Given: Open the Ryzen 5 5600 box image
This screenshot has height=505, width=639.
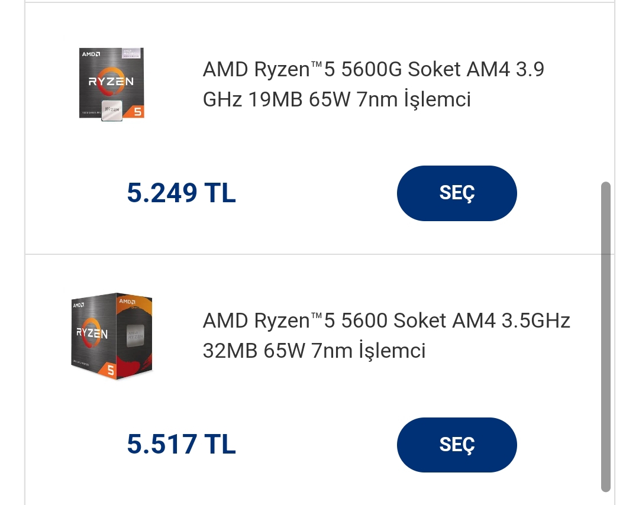Looking at the screenshot, I should (x=112, y=336).
